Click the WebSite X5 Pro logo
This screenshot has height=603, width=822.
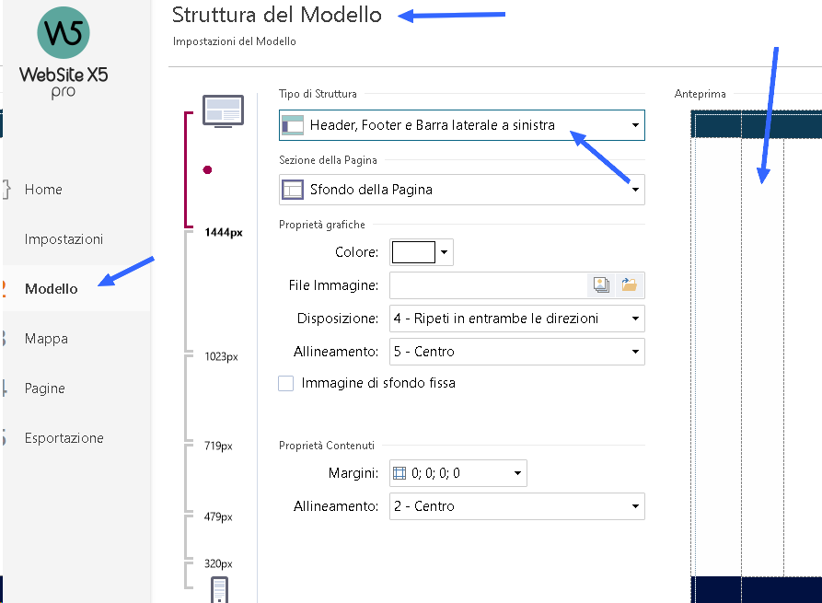tap(64, 53)
